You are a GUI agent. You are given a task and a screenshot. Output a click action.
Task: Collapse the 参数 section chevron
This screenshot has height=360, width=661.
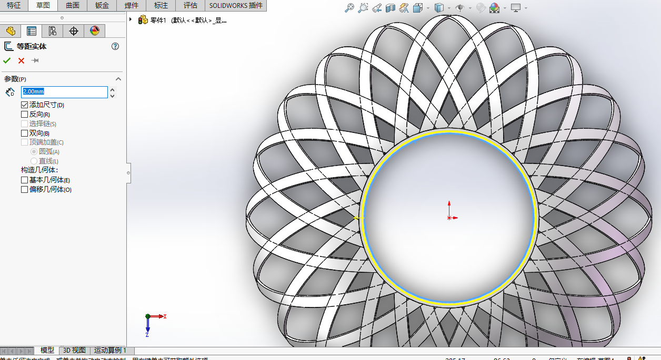coord(118,79)
